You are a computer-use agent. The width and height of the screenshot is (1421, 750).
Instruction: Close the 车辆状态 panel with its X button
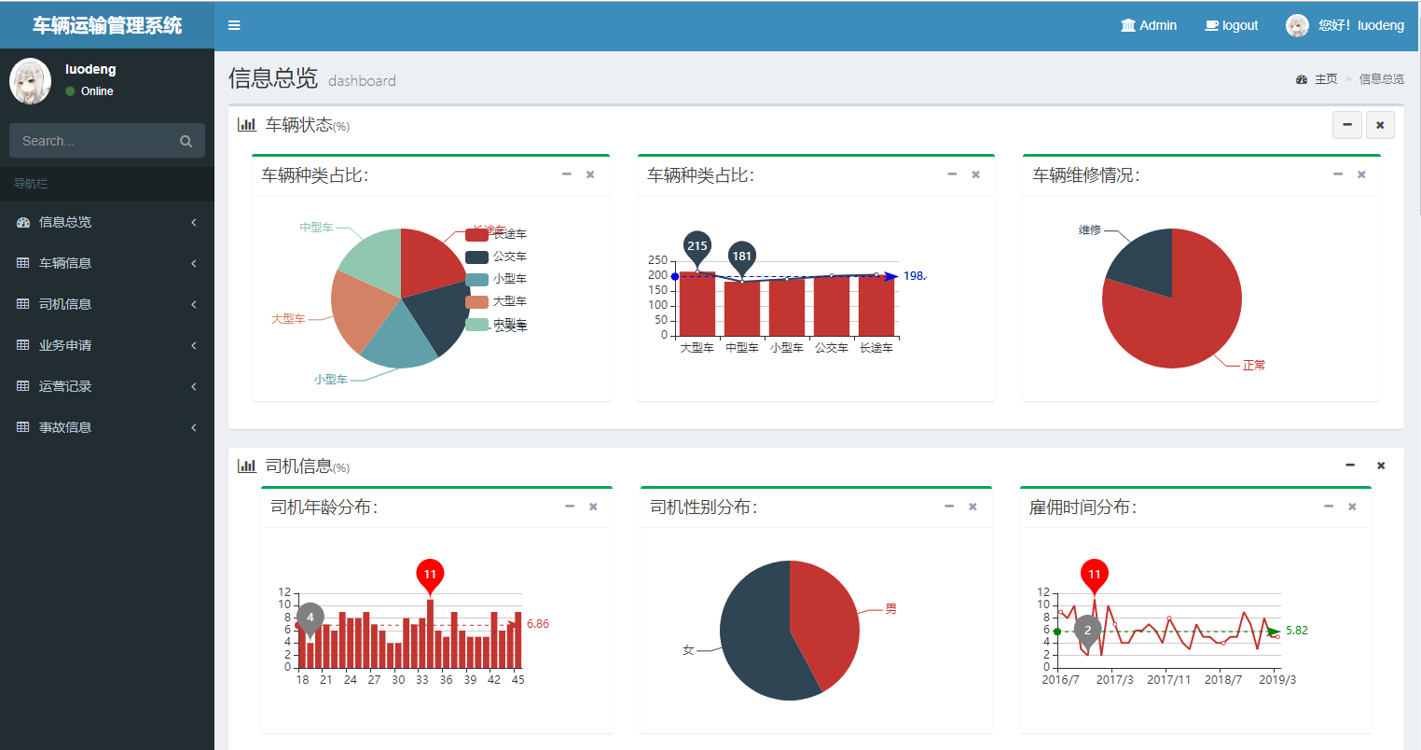[1380, 124]
